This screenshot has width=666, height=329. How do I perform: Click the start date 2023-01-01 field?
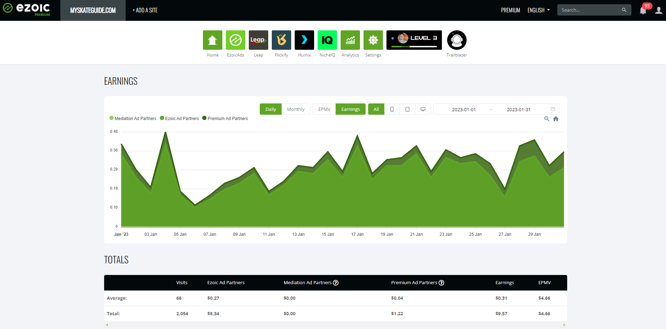click(464, 109)
